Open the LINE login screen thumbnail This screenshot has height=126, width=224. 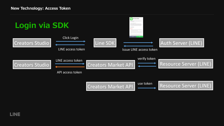click(x=136, y=27)
